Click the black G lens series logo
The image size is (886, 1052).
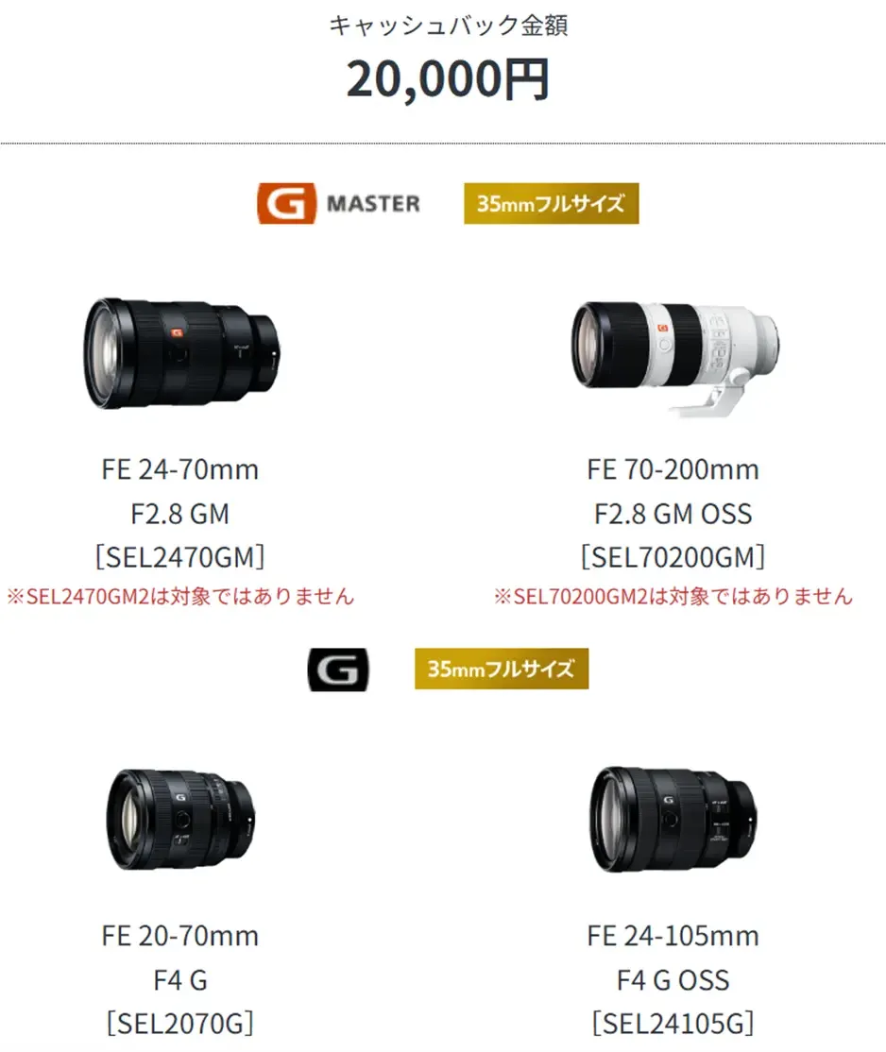tap(337, 669)
